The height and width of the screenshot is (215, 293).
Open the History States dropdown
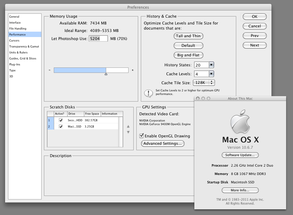click(x=211, y=65)
